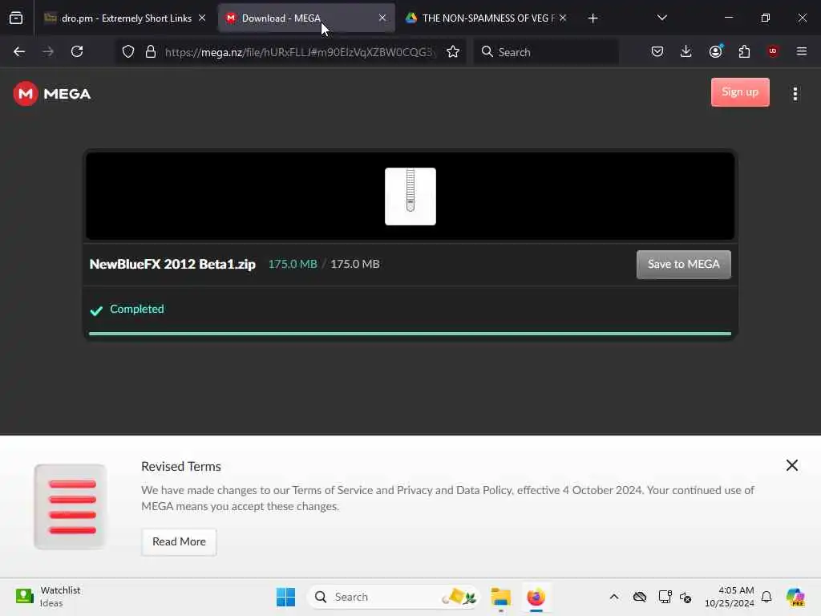Click the OneDrive cloud tray icon
This screenshot has height=616, width=821.
(639, 597)
